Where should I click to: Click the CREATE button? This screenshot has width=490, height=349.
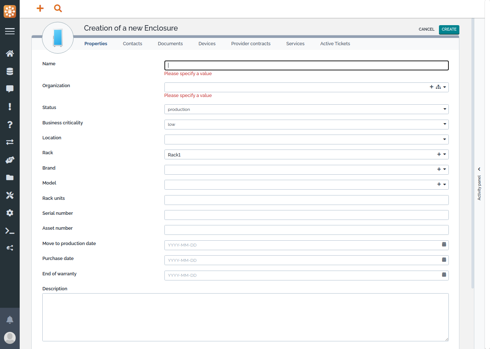(449, 30)
